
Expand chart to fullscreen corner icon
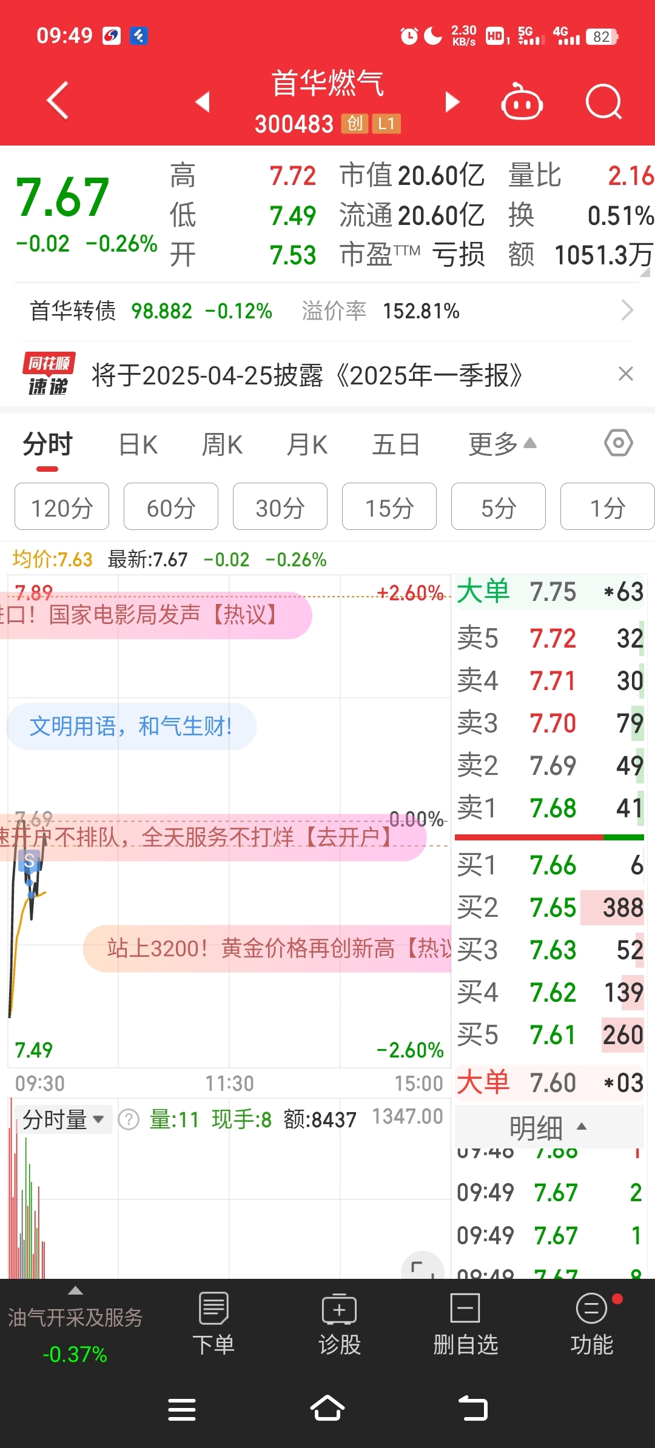tap(423, 1267)
